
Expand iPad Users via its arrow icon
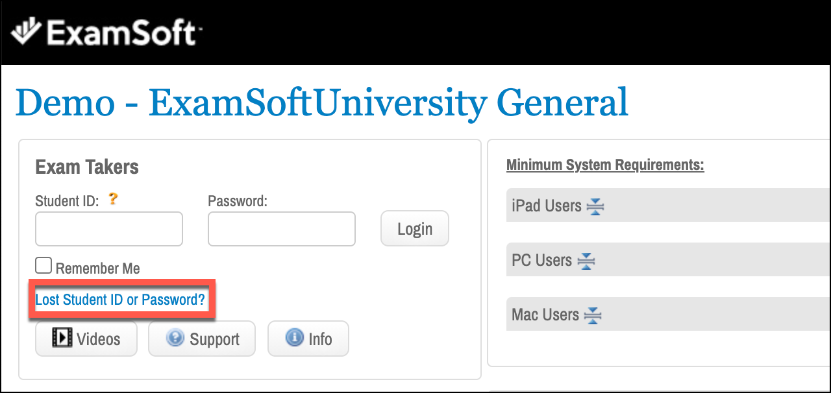click(595, 206)
